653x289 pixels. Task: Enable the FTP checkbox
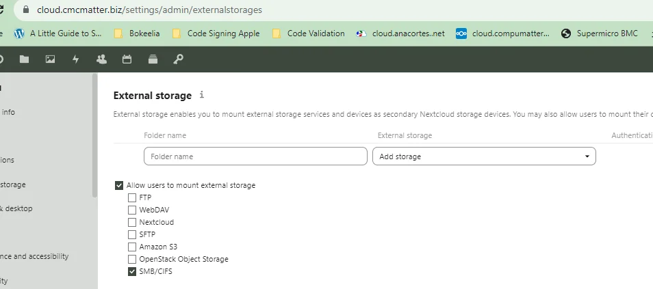pos(132,197)
